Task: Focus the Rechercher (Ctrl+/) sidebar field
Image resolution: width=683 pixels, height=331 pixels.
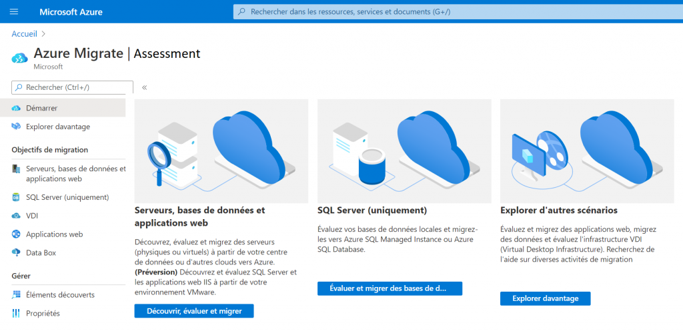Action: coord(72,87)
